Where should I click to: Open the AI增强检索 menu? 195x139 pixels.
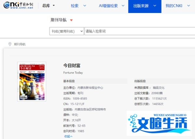(108, 6)
